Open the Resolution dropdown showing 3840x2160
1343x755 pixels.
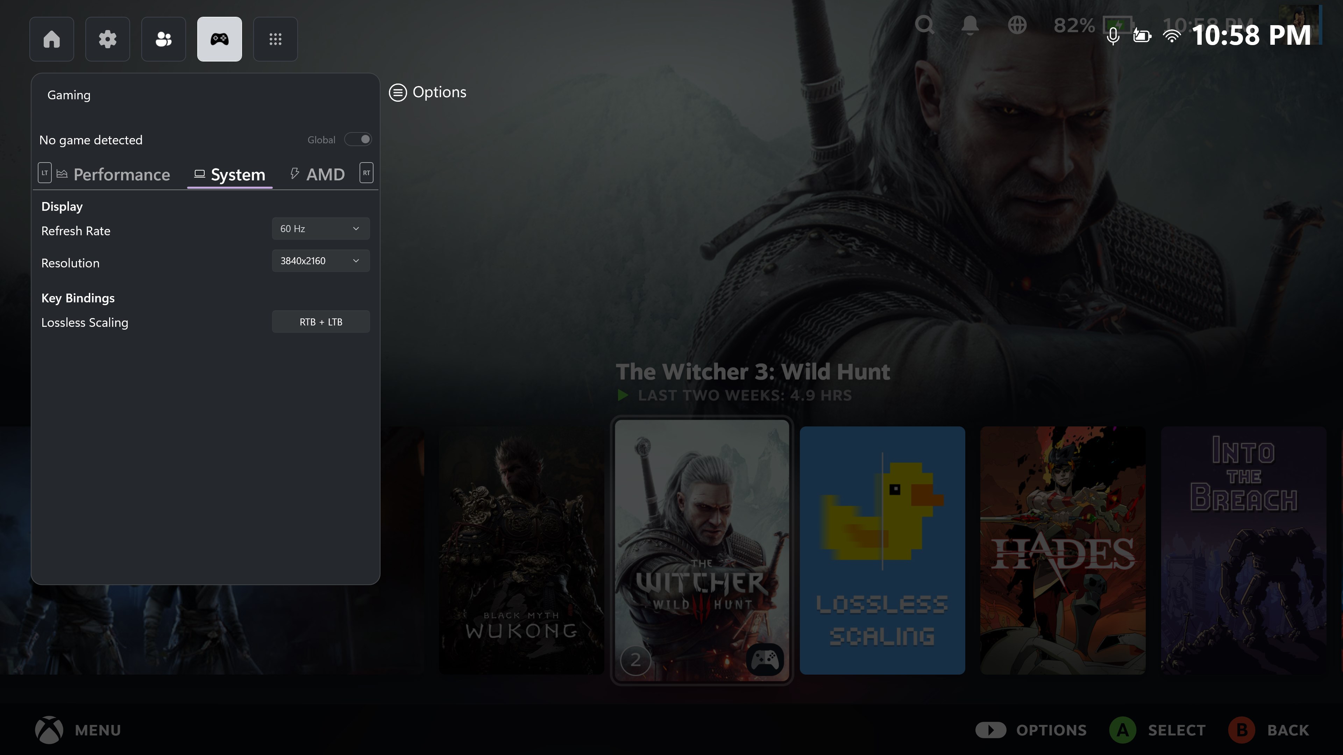(320, 260)
